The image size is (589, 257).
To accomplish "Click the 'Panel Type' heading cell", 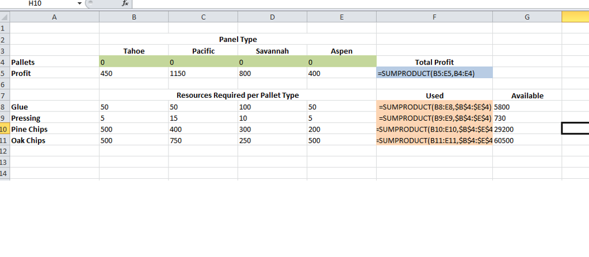I will pyautogui.click(x=238, y=39).
